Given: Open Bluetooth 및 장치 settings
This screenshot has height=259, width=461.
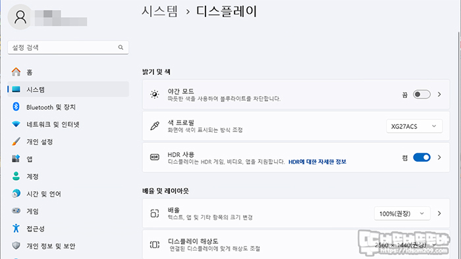Looking at the screenshot, I should pyautogui.click(x=68, y=106).
